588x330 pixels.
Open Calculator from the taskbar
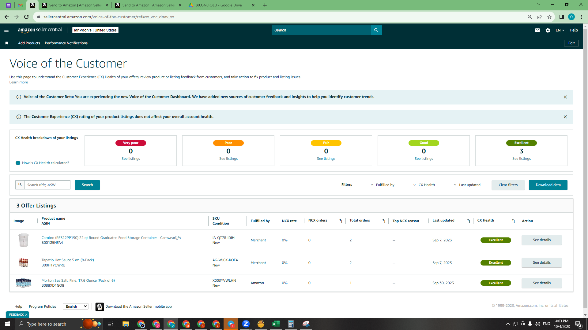(x=291, y=324)
